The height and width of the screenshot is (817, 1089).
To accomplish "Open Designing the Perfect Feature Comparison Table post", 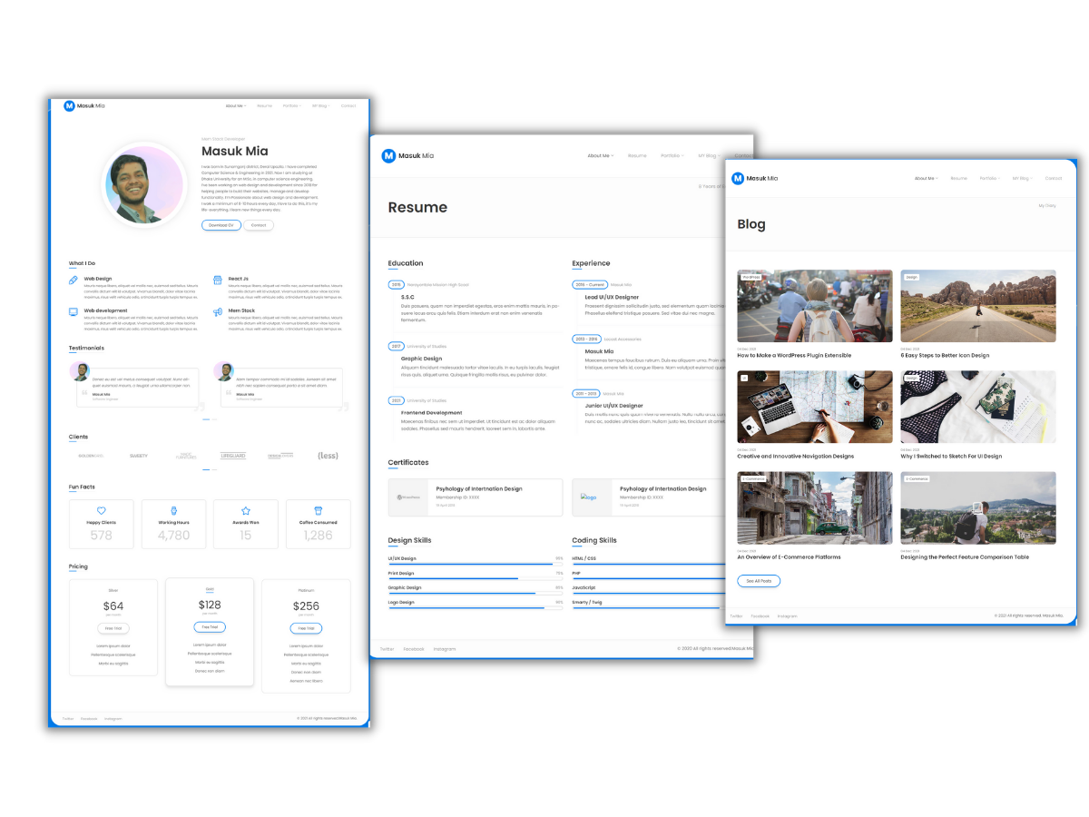I will point(965,557).
